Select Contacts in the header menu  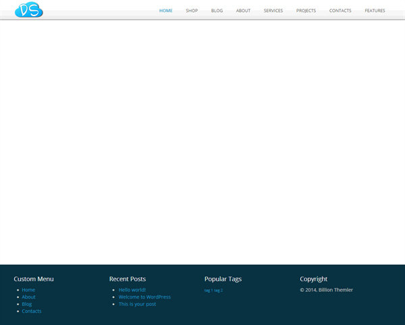(340, 11)
